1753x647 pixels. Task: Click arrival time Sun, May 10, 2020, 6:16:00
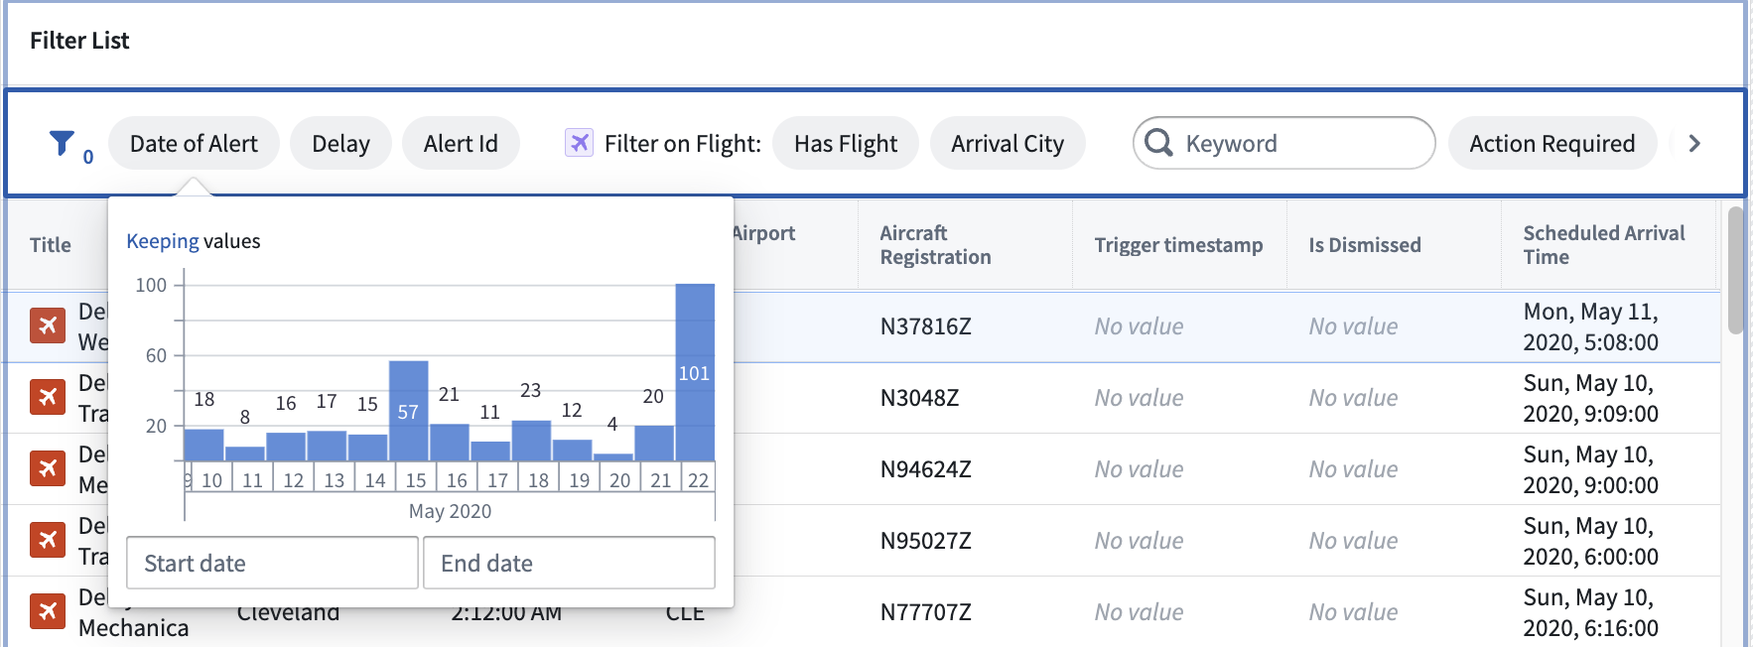coord(1591,612)
